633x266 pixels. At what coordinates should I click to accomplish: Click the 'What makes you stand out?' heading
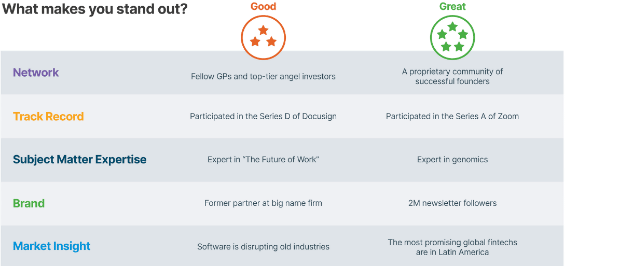pos(95,9)
